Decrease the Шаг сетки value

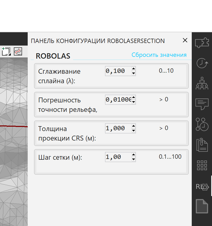(x=133, y=159)
